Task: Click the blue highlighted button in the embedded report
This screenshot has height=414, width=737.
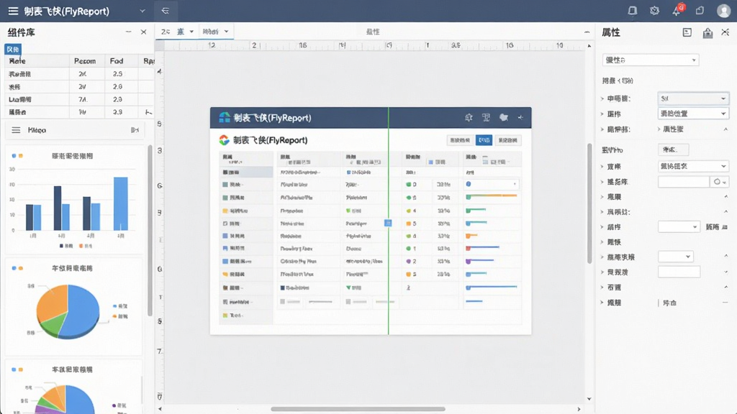Action: pos(484,140)
